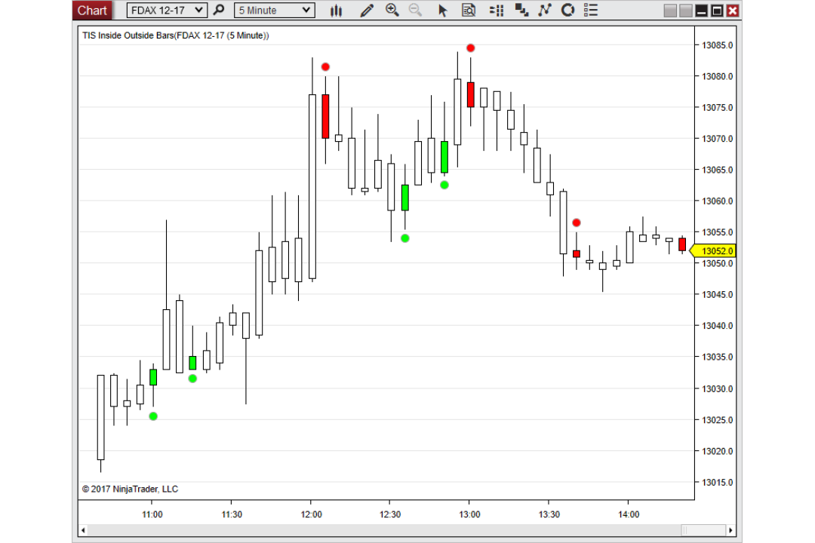
Task: Click the red dot near 13055 after 13:30
Action: coord(577,223)
